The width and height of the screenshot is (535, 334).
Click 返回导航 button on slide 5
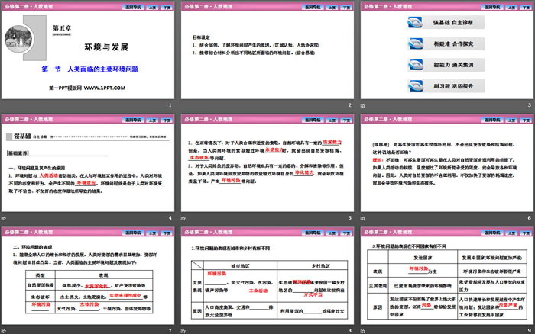[312, 120]
